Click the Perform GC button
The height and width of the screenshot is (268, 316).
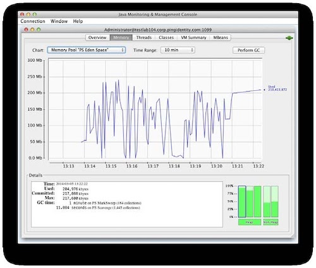tap(248, 50)
